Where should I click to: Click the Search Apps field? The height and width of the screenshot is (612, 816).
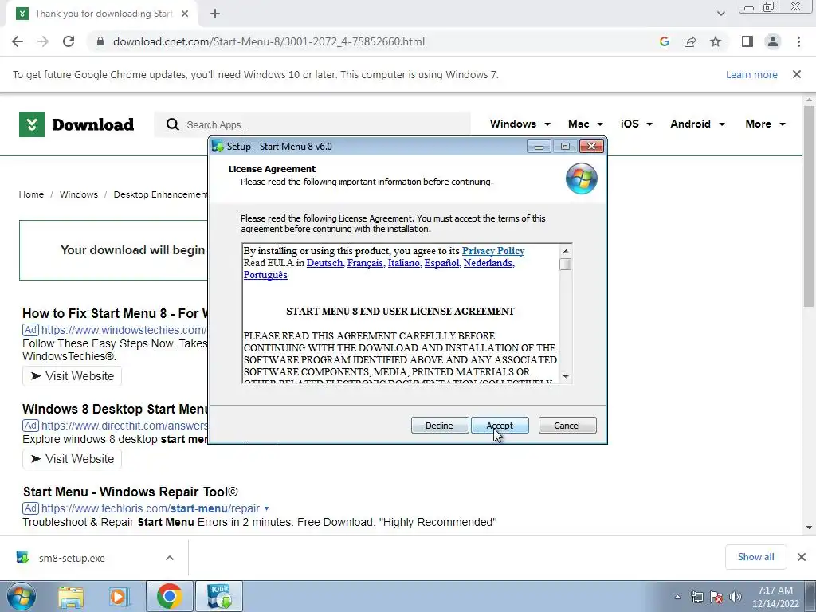pyautogui.click(x=312, y=124)
